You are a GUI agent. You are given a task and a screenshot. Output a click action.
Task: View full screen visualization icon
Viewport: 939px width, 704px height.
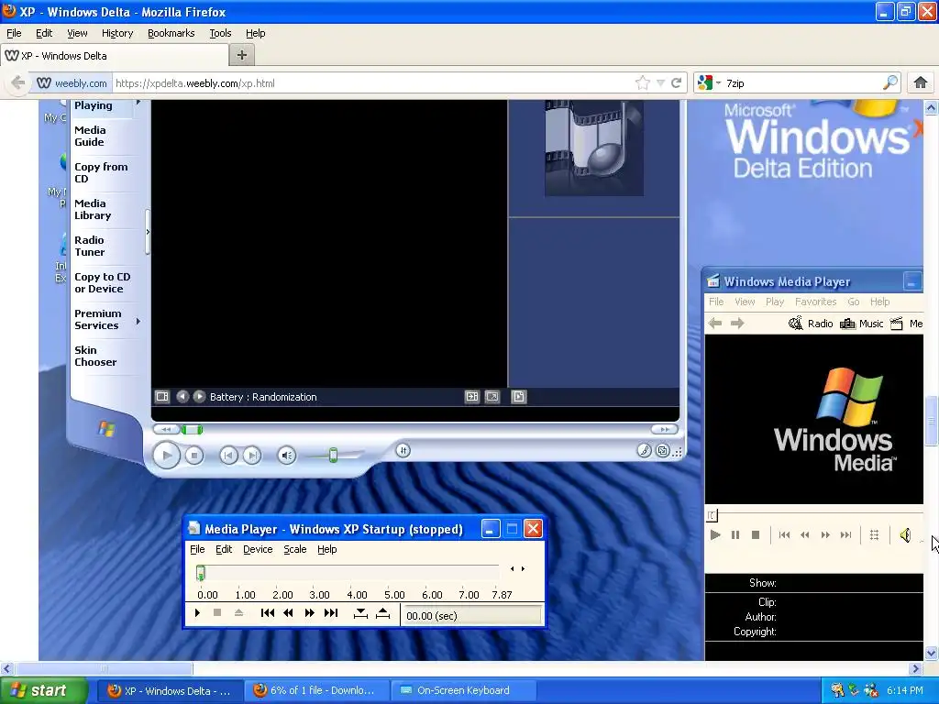[x=492, y=397]
